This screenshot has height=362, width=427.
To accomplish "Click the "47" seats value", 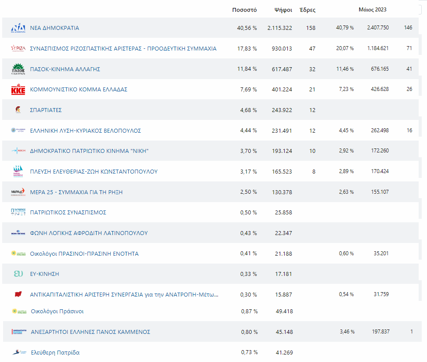I will pyautogui.click(x=312, y=49).
